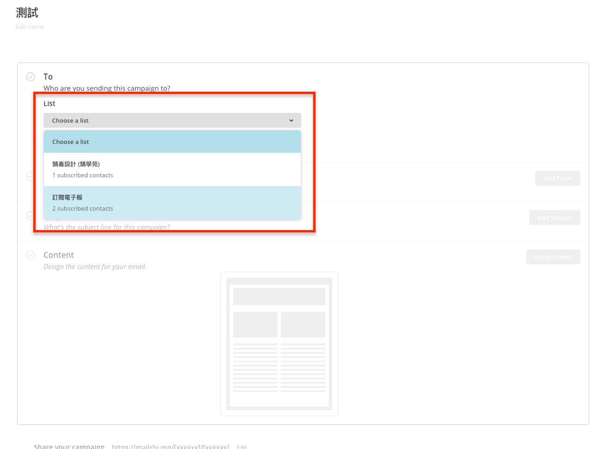Click the email template preview thumbnail

point(279,344)
